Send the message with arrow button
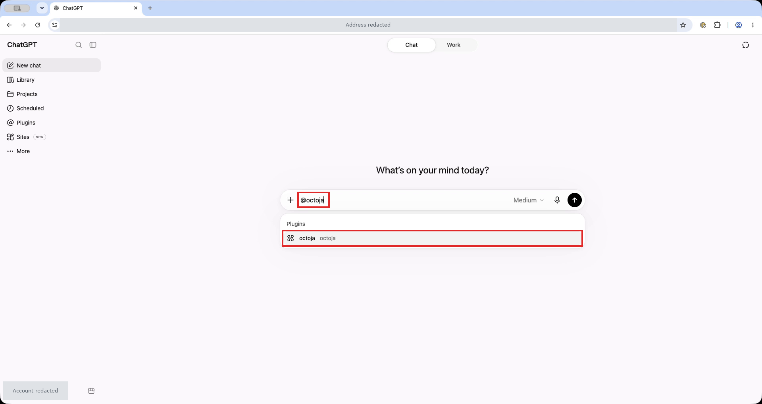This screenshot has width=762, height=404. tap(575, 200)
